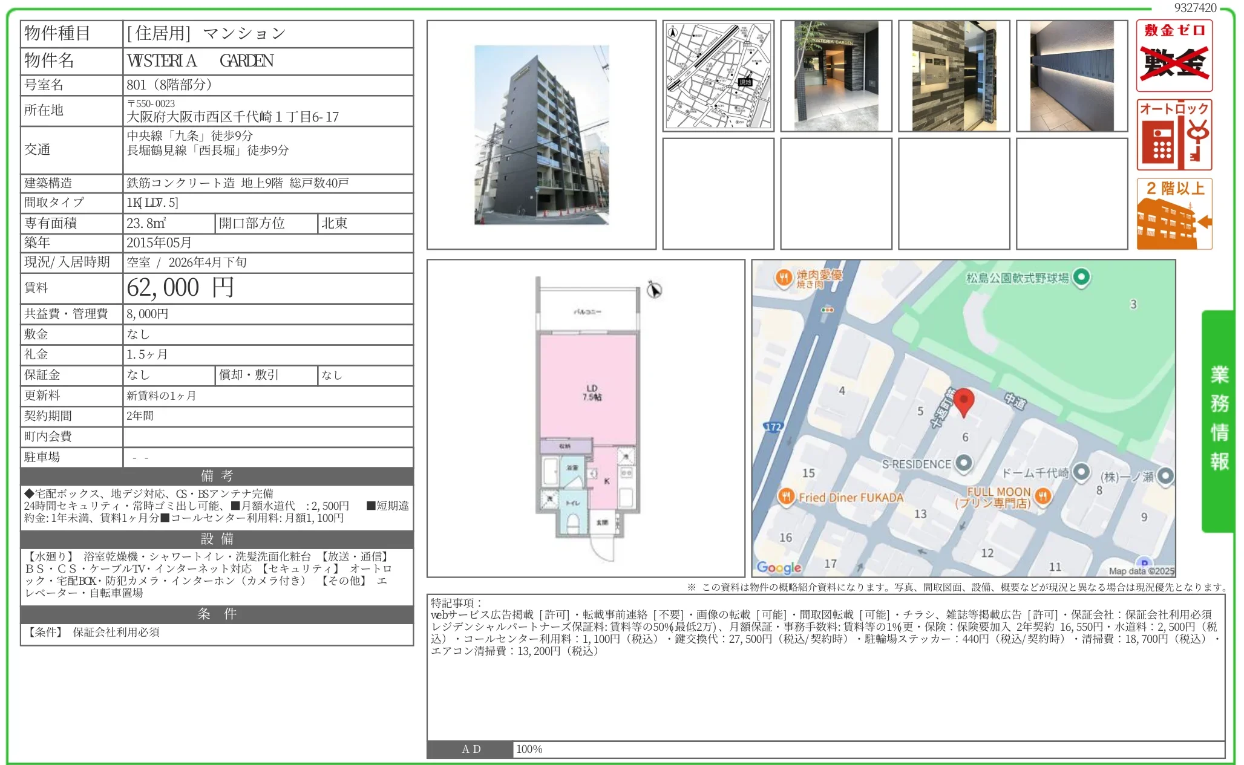Click the Google logo on the map
The width and height of the screenshot is (1244, 765).
tap(778, 567)
